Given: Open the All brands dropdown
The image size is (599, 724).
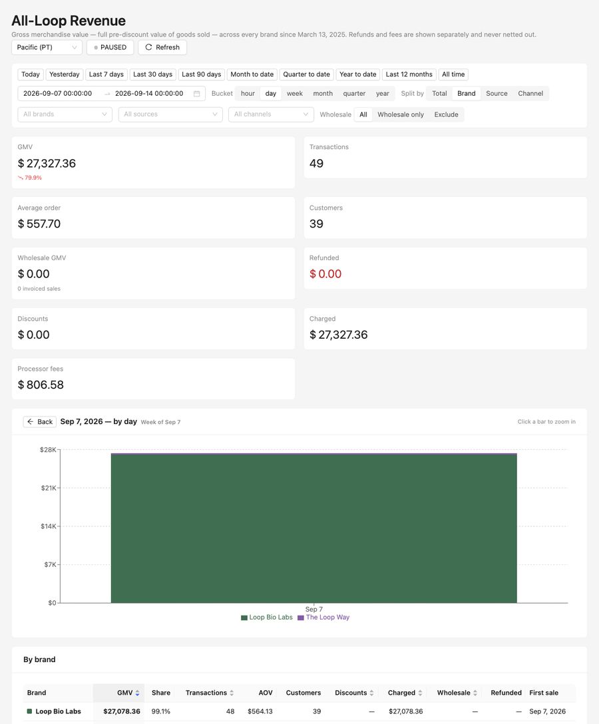Looking at the screenshot, I should point(65,114).
